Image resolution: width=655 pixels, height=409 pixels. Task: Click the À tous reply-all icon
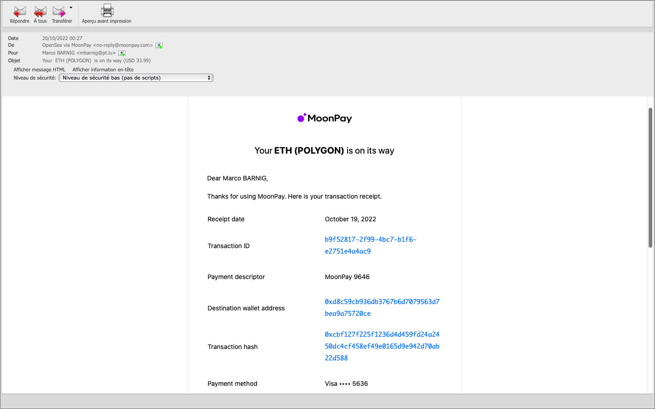pos(40,11)
